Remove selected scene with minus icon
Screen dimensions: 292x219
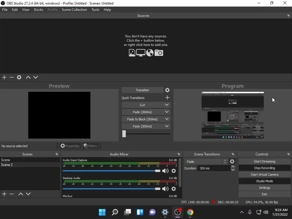coord(12,194)
